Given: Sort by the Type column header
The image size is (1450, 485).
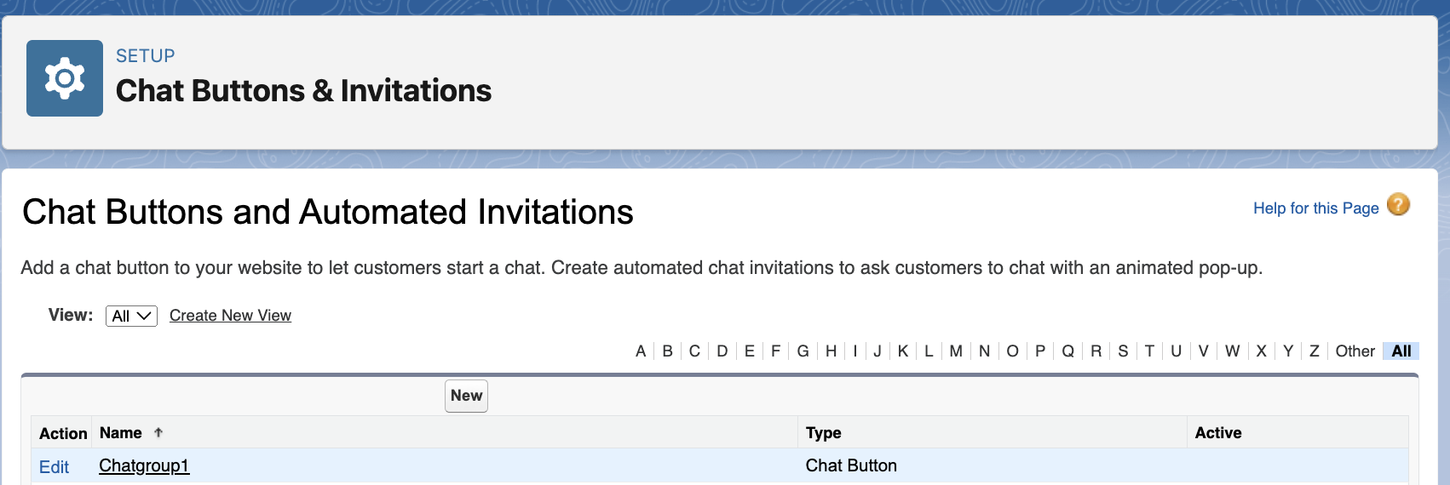Looking at the screenshot, I should click(823, 433).
